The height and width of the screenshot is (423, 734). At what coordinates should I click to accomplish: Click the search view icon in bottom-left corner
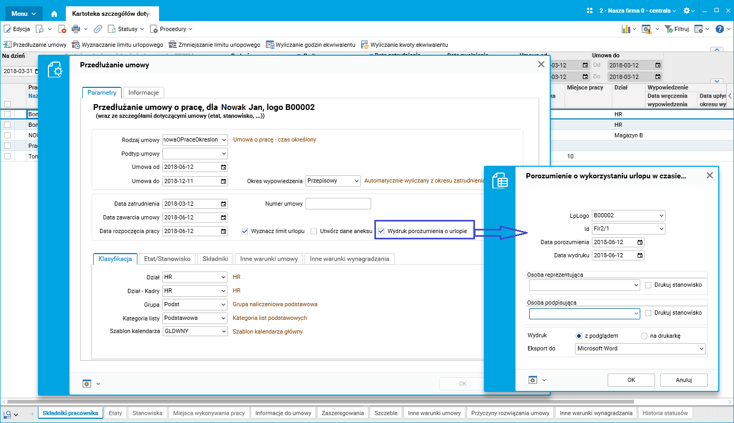8,414
